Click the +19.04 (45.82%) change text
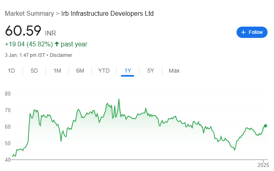 point(29,44)
